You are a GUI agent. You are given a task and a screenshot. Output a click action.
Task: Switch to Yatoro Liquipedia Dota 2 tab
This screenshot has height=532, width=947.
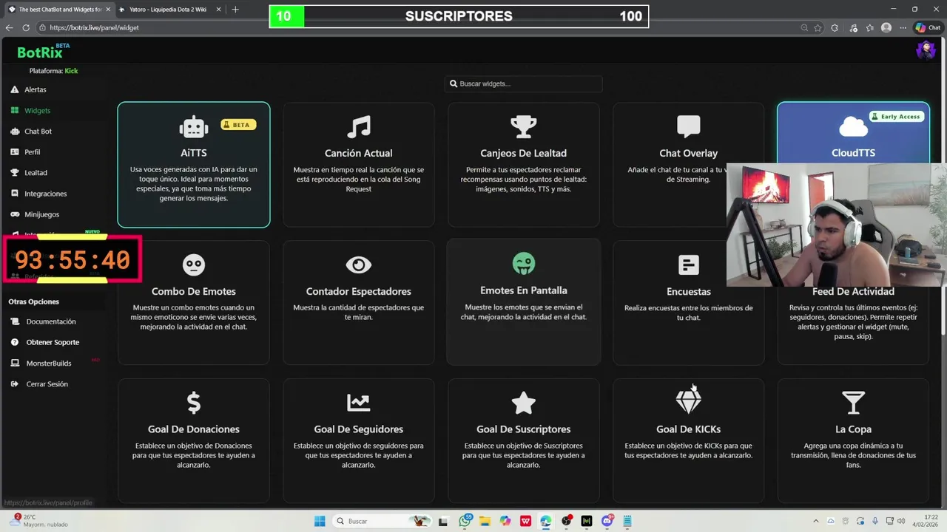(x=169, y=10)
